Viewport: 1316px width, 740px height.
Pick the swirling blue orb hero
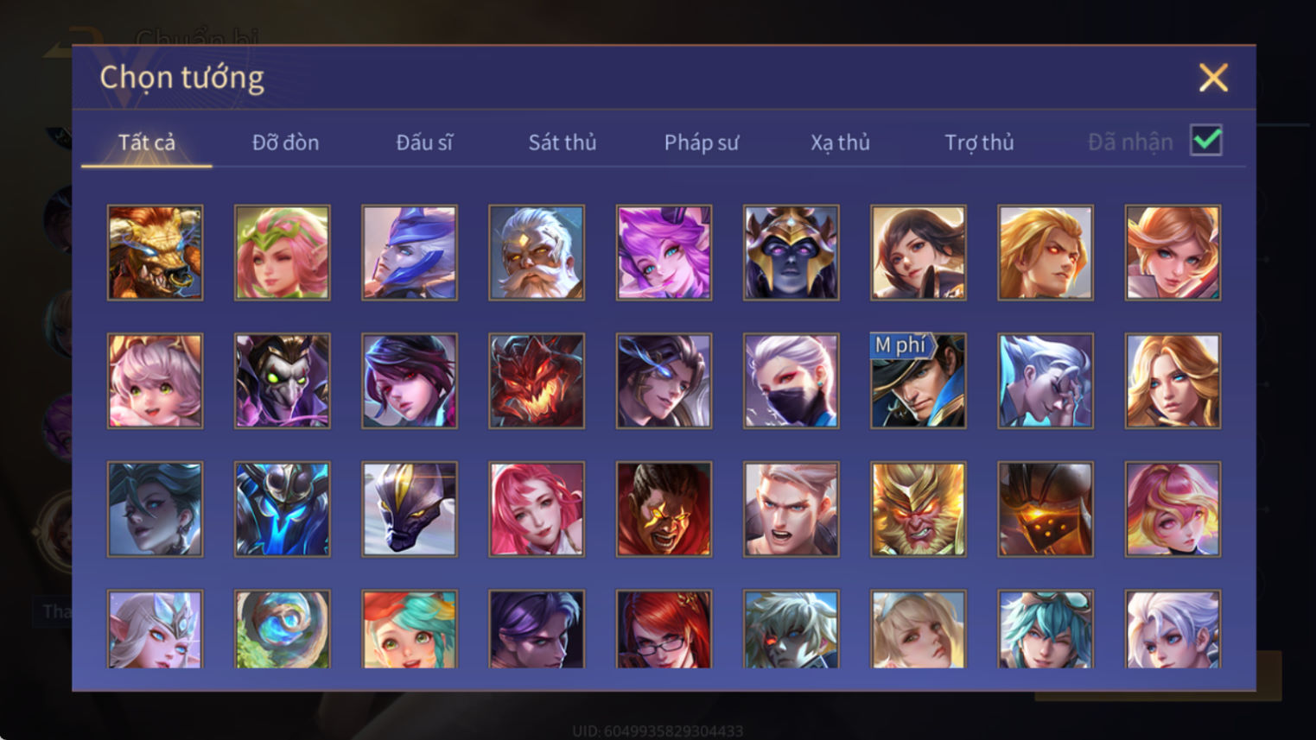pyautogui.click(x=283, y=629)
